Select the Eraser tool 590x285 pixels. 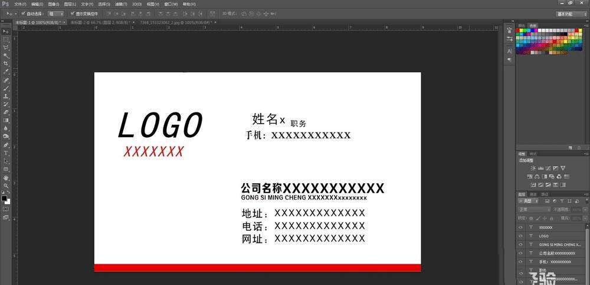[6, 112]
